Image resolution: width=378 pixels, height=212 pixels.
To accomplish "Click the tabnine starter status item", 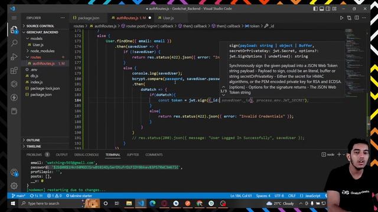I will pyautogui.click(x=79, y=196).
